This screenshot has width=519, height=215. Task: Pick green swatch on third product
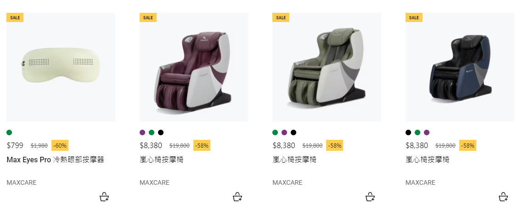275,132
